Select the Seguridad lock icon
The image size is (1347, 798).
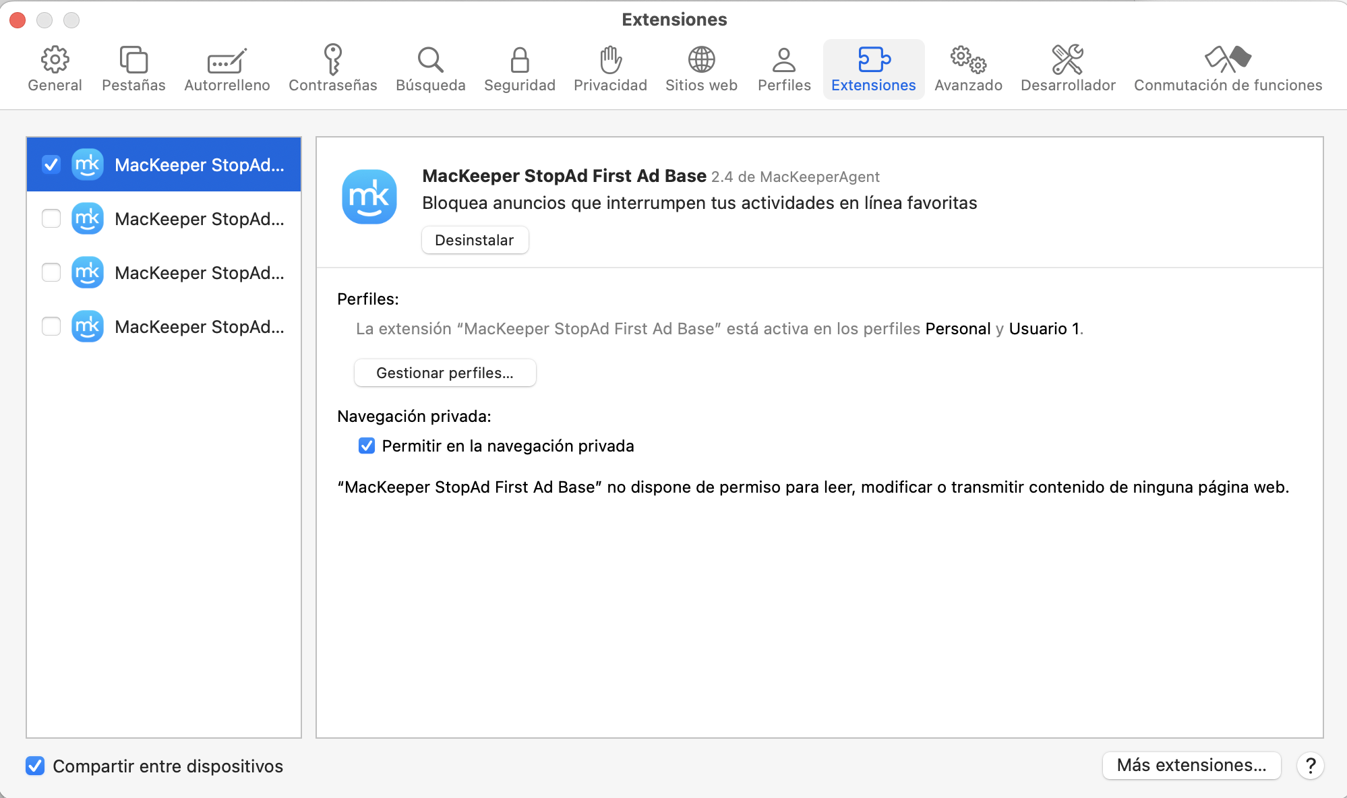click(519, 67)
